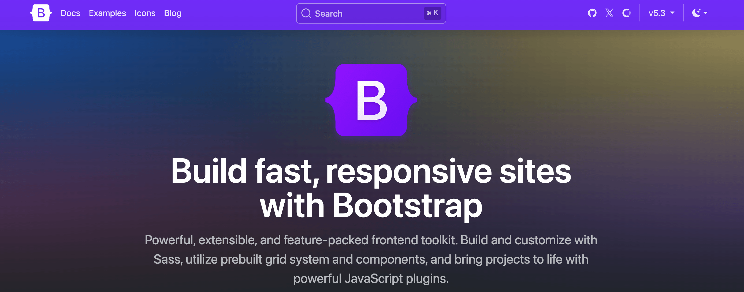Viewport: 744px width, 292px height.
Task: Click the caret arrow beside the moon icon
Action: pyautogui.click(x=706, y=13)
